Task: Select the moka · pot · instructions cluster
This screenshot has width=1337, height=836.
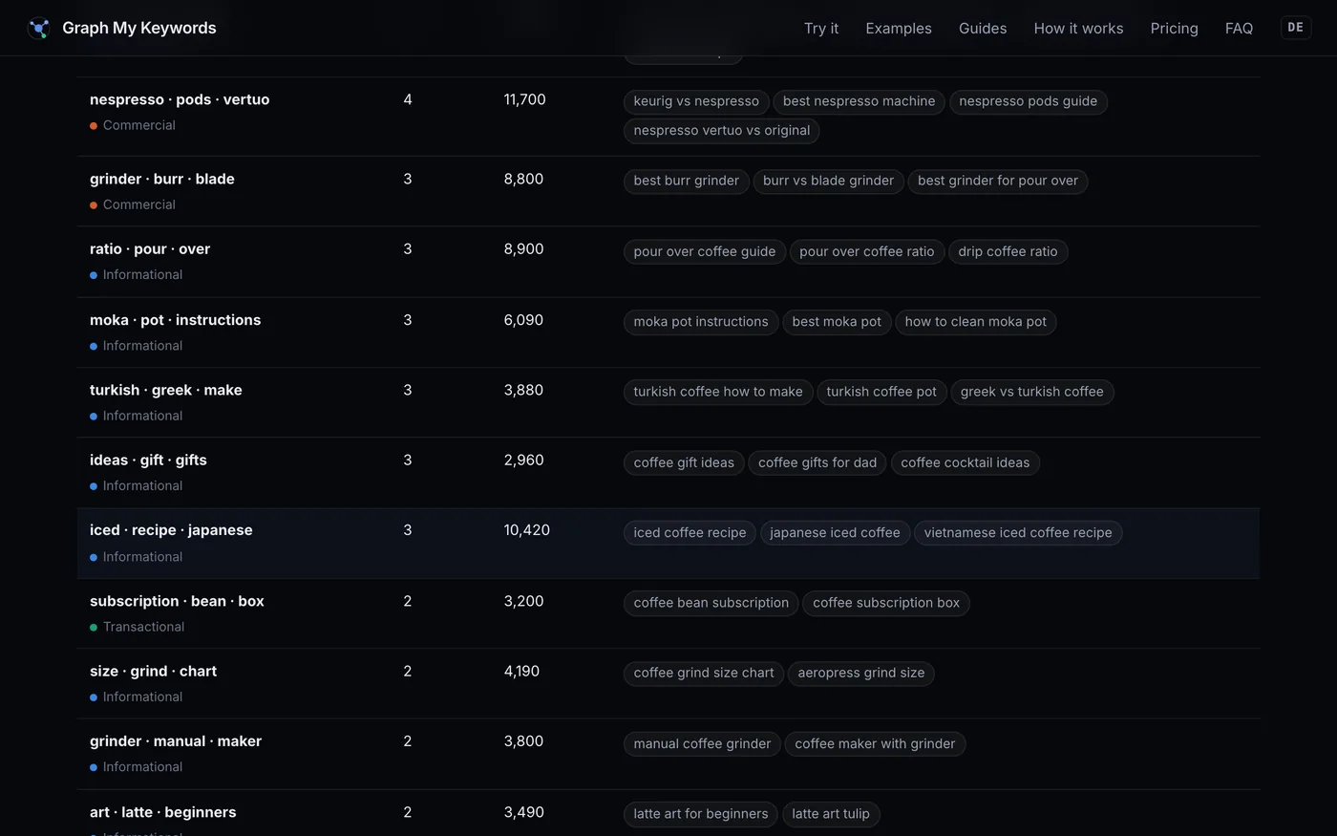Action: (x=175, y=320)
